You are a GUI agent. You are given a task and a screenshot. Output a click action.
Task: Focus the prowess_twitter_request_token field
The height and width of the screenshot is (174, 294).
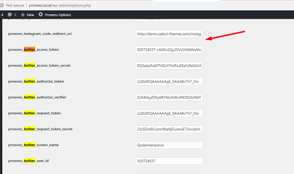click(169, 113)
